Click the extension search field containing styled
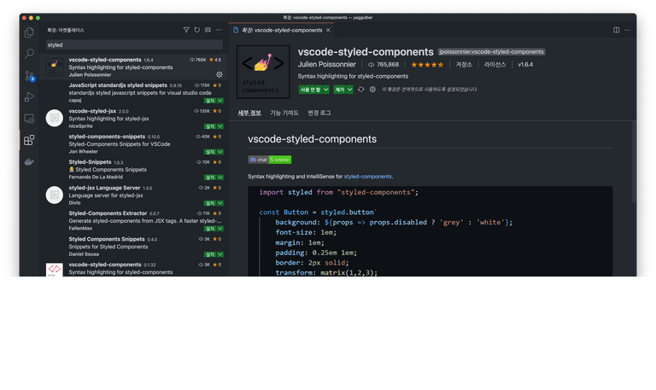The image size is (656, 390). tap(134, 44)
